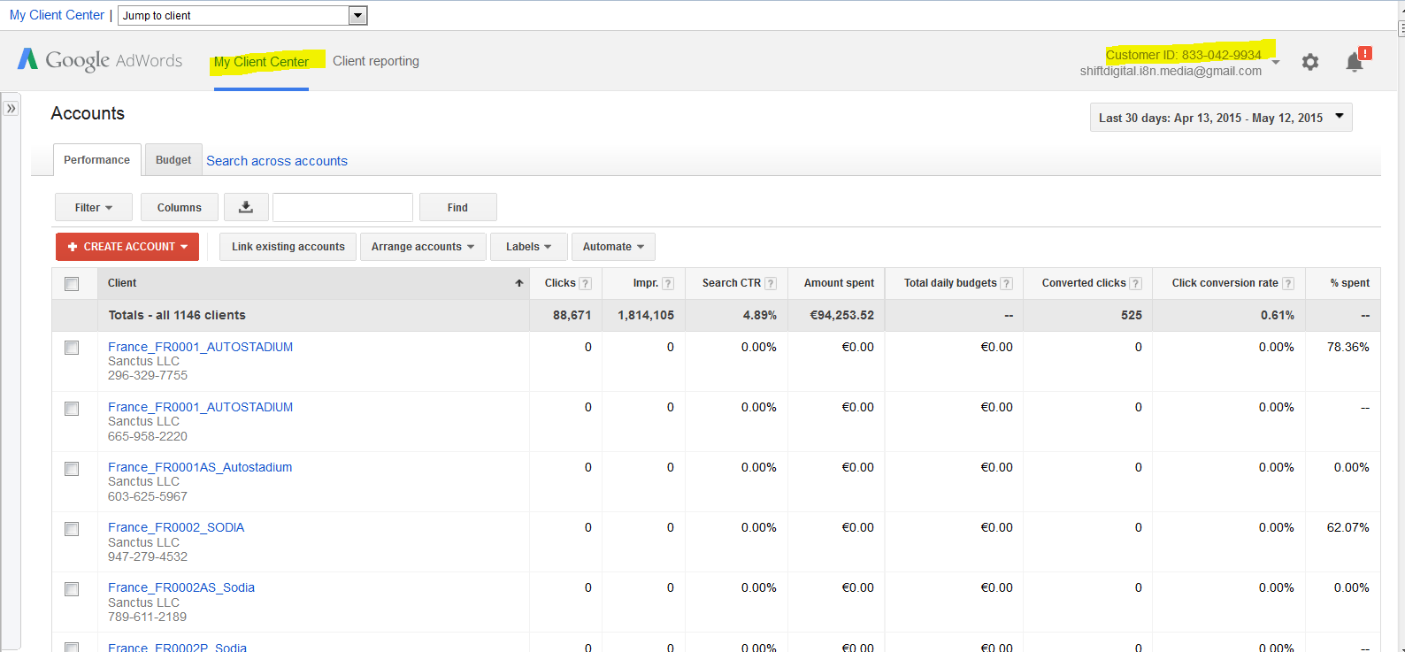Viewport: 1405px width, 652px height.
Task: Open the Automate dropdown
Action: [613, 247]
